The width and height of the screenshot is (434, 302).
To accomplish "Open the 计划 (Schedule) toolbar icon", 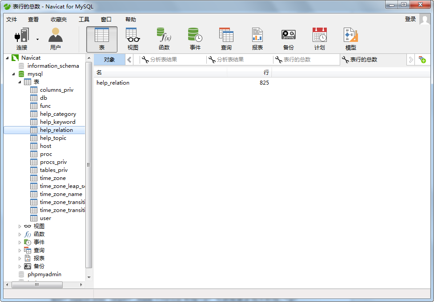I will 320,38.
